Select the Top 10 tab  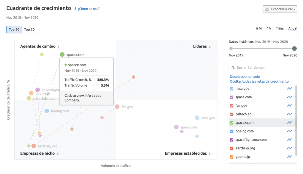(14, 30)
